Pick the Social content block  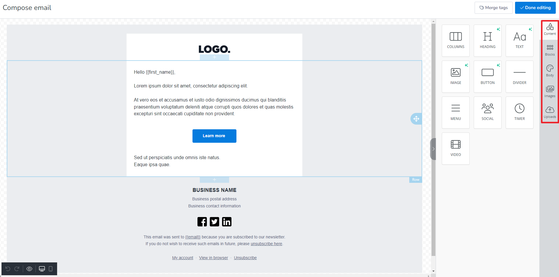click(488, 113)
